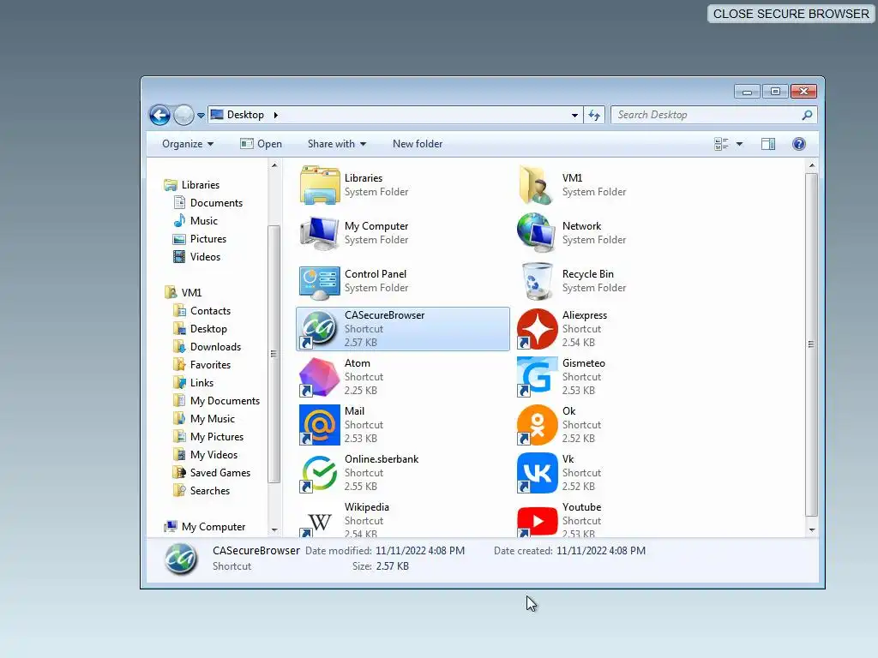Select the Aliexpress shortcut icon

click(x=537, y=329)
